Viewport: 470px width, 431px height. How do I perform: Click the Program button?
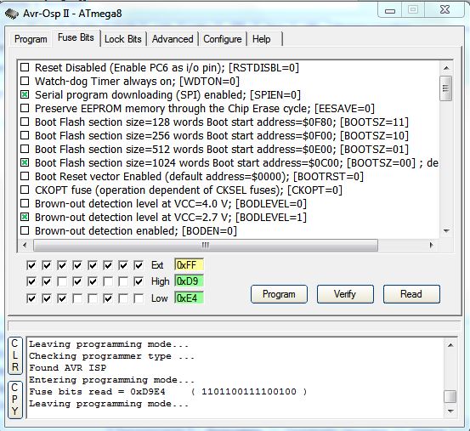click(279, 294)
